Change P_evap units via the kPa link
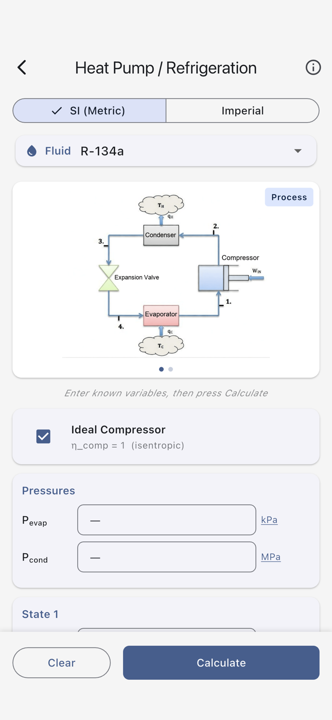The image size is (332, 720). pos(269,520)
